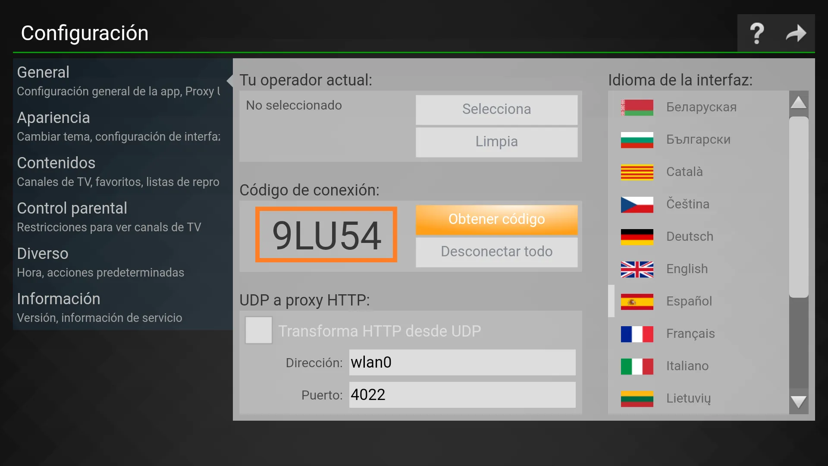828x466 pixels.
Task: Click the help icon in top-right corner
Action: (x=757, y=32)
